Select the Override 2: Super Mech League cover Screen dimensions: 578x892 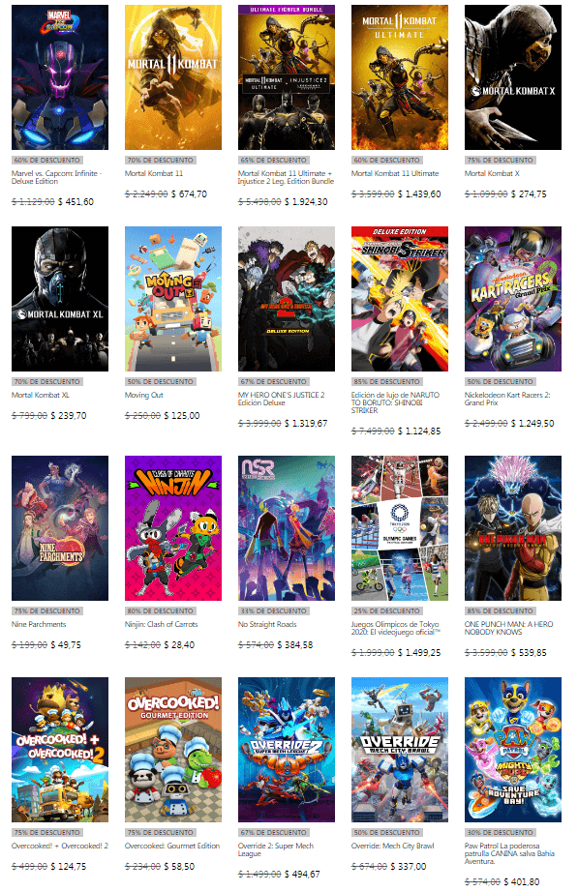click(x=287, y=749)
